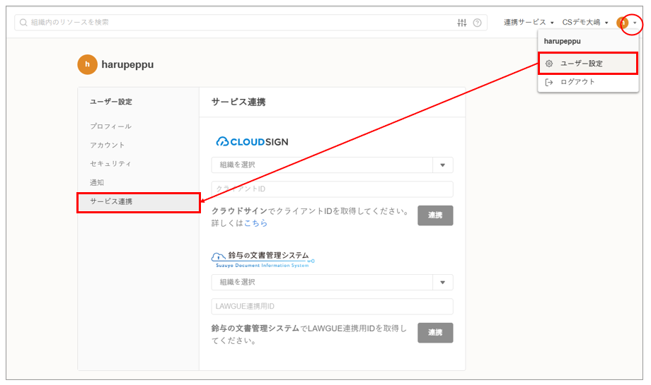Go to セキュリティ settings section

[110, 164]
